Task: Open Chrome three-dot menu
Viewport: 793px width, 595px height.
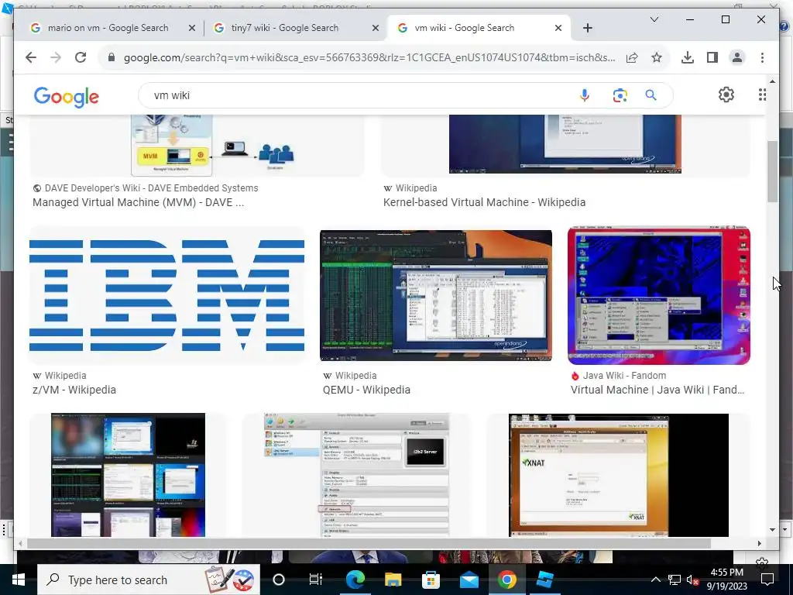Action: (x=762, y=57)
